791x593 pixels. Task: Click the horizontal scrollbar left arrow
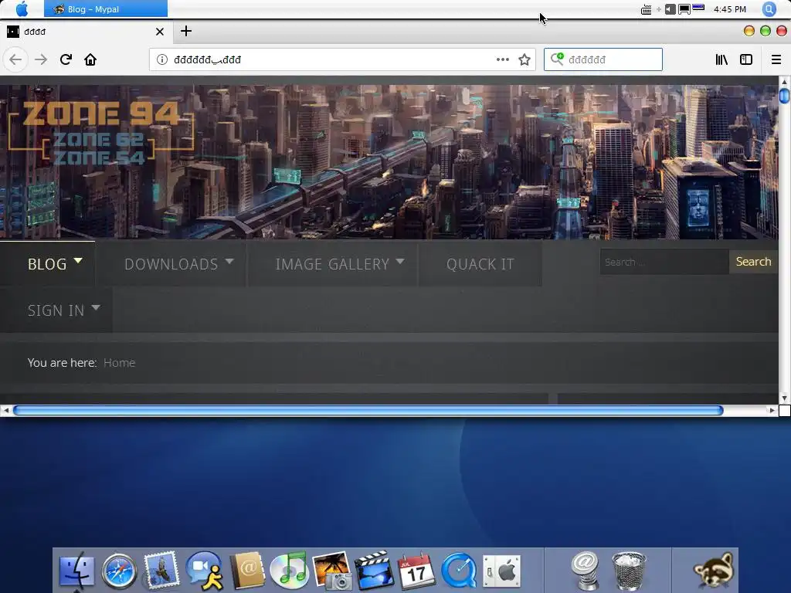[x=5, y=411]
